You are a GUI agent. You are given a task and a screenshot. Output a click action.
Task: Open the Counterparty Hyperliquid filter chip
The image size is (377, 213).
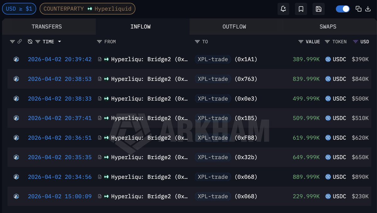87,9
